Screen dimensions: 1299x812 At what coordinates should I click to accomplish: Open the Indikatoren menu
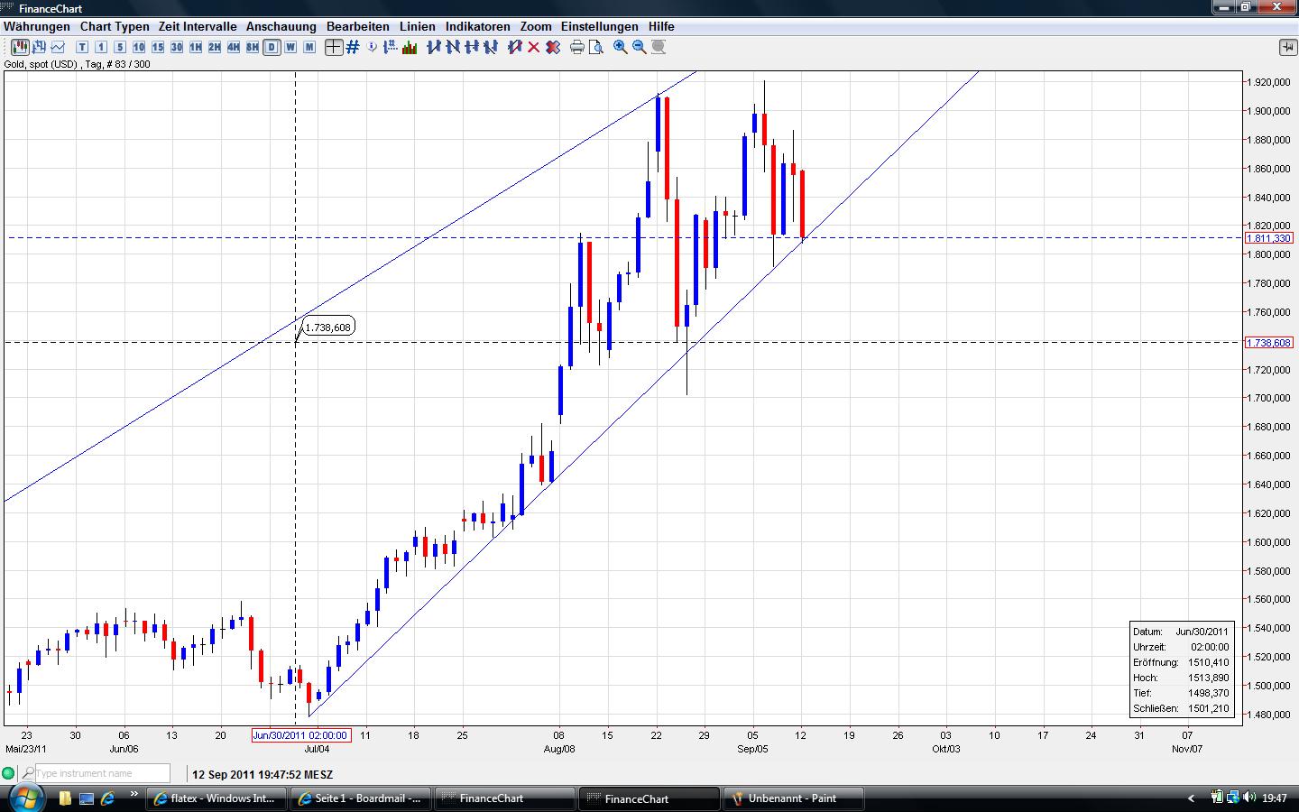point(478,26)
